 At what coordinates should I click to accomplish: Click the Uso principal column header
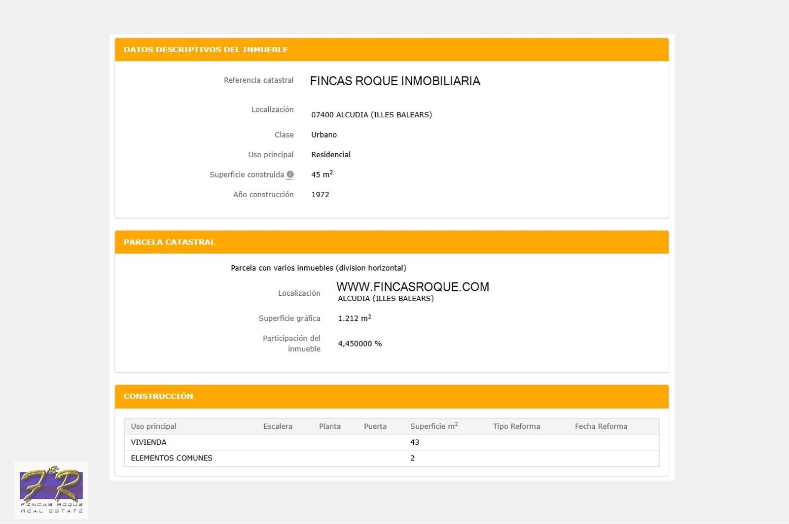[153, 426]
